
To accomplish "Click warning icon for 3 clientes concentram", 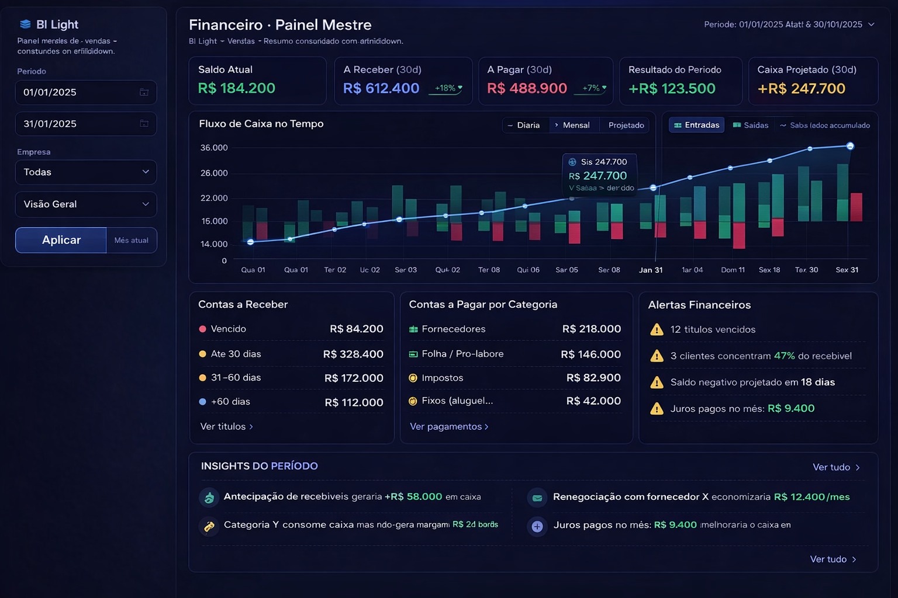I will tap(657, 356).
